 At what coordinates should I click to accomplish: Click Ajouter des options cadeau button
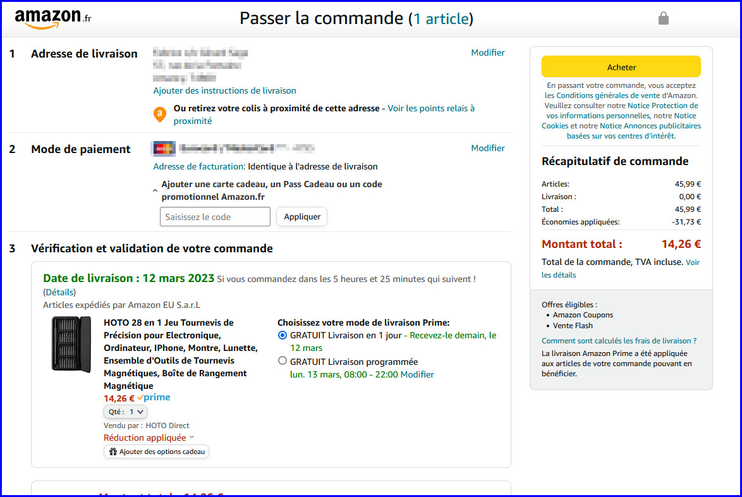click(157, 451)
